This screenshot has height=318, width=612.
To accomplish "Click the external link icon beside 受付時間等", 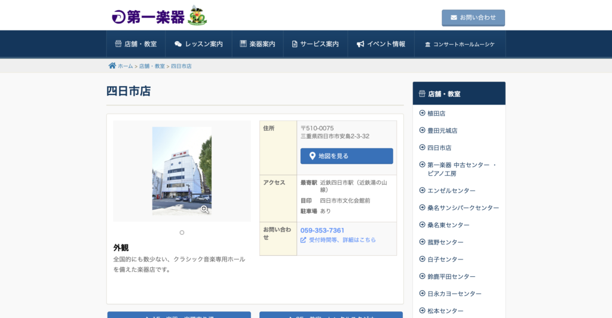I will coord(303,240).
